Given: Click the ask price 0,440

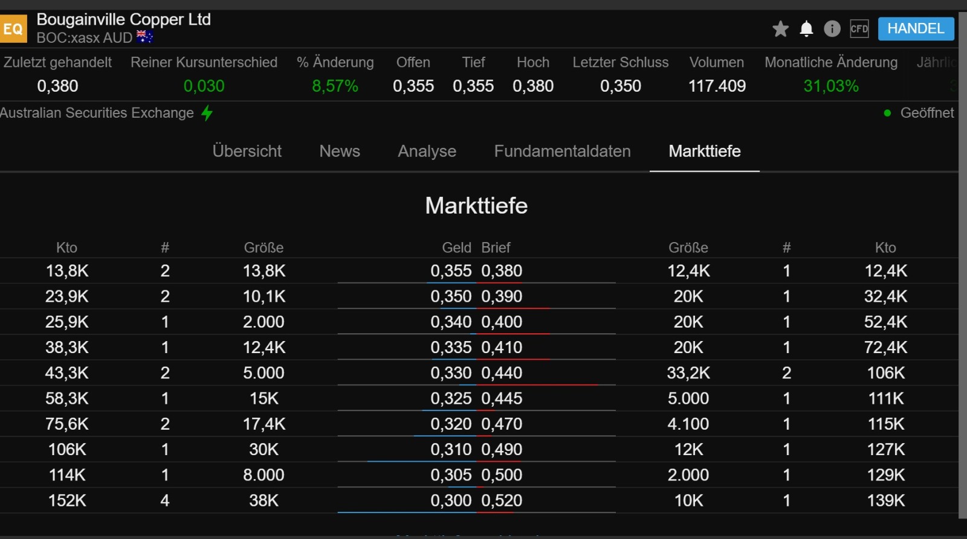Looking at the screenshot, I should 502,373.
